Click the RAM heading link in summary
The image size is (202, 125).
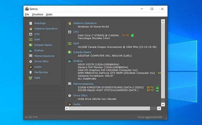click(76, 43)
